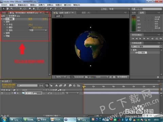
Task: Select the Puppet Pin tool
Action: pyautogui.click(x=61, y=9)
